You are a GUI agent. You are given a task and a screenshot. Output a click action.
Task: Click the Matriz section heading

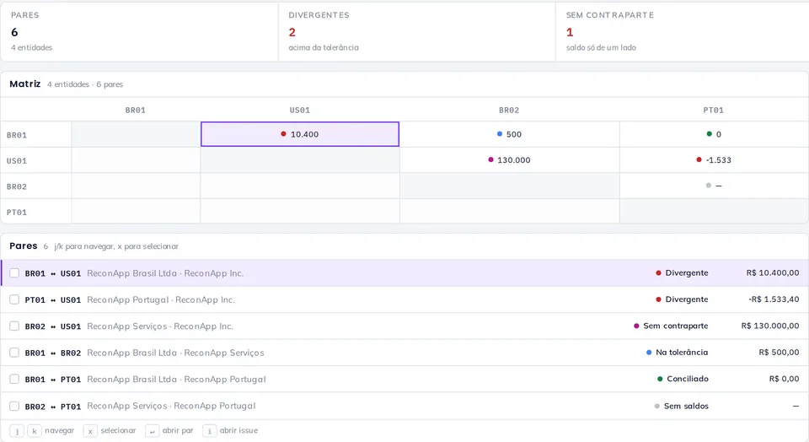pyautogui.click(x=24, y=84)
